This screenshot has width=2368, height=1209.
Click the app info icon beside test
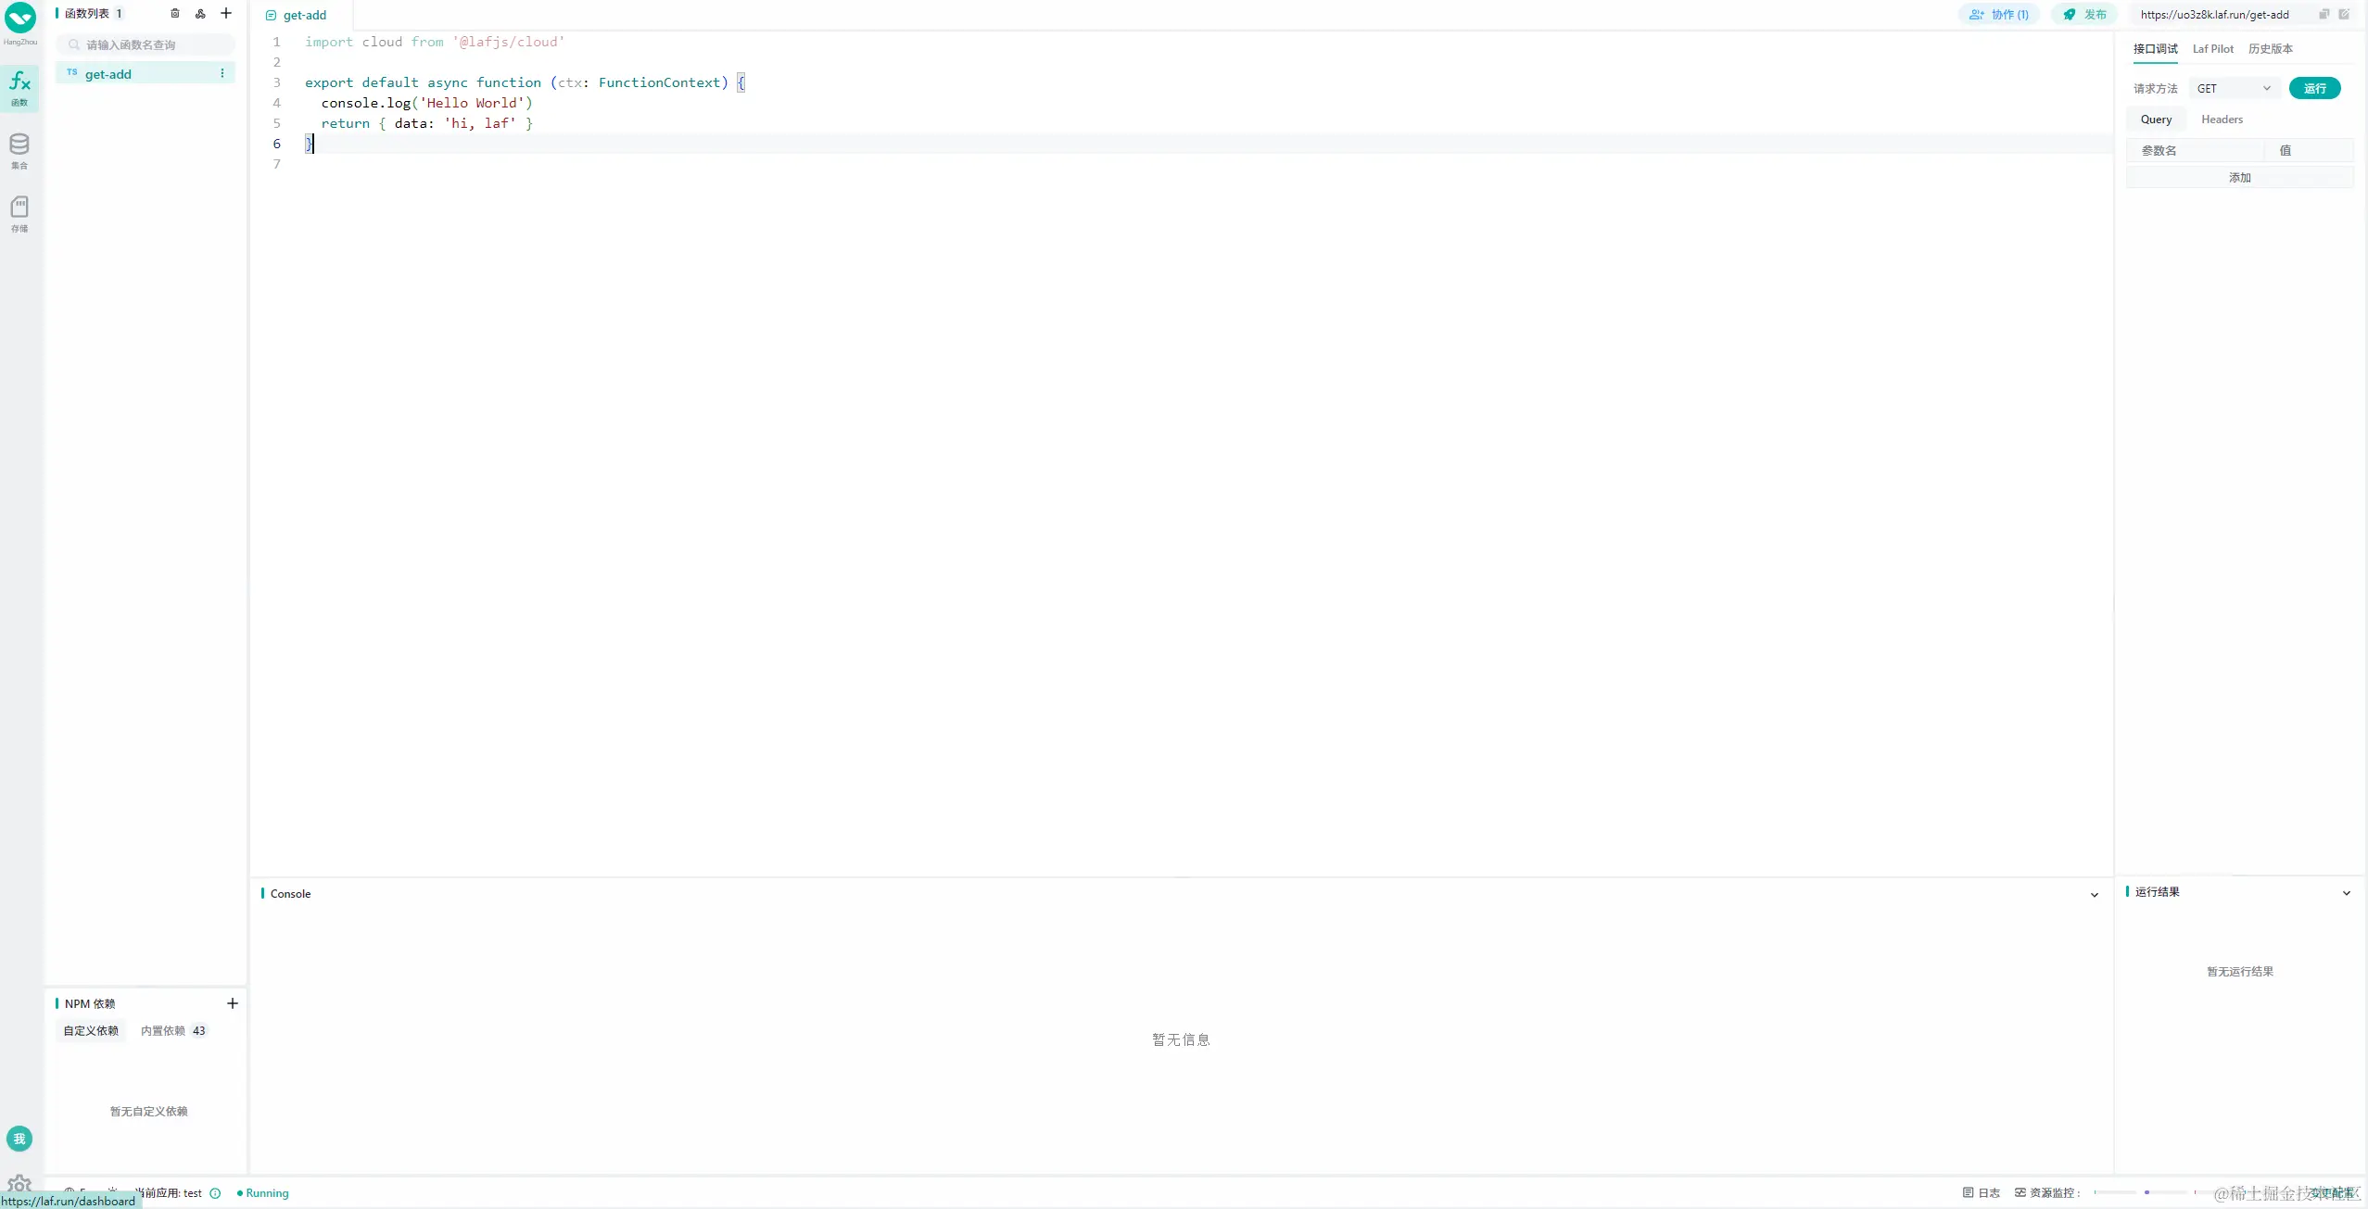[215, 1193]
